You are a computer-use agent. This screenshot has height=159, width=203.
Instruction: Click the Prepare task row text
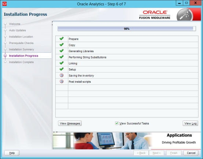[x=74, y=39]
